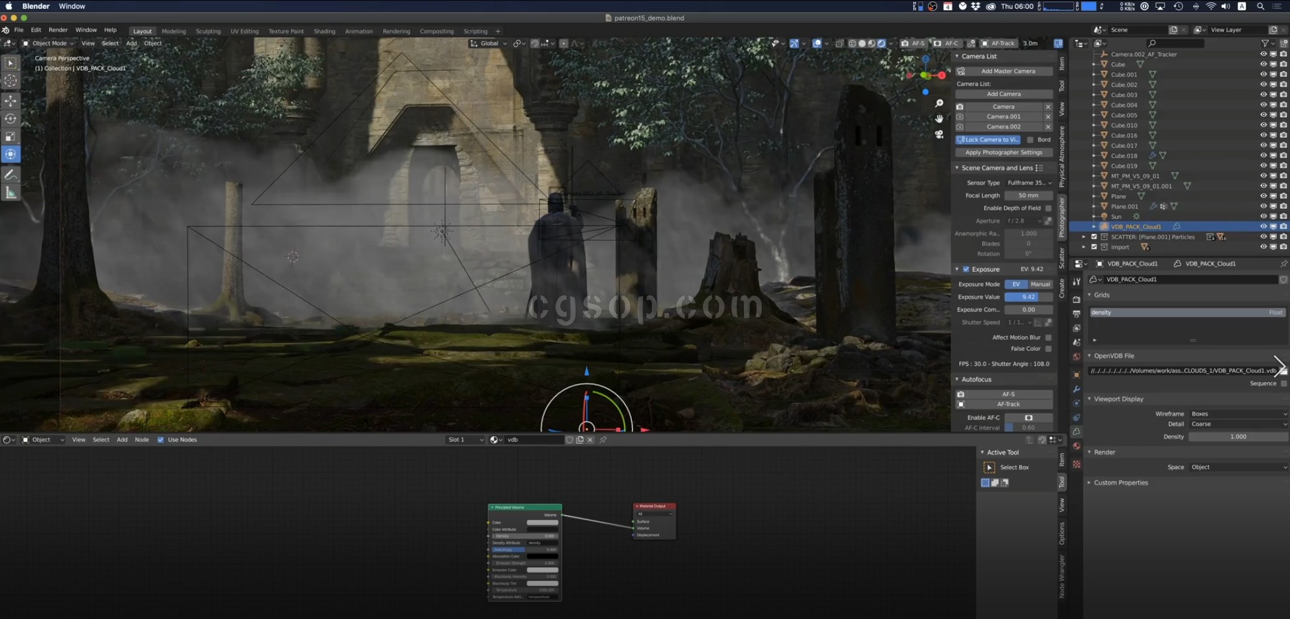Open macOS Spotlight search
The image size is (1290, 619).
1260,6
